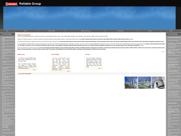Click more link in Why Us box
This screenshot has height=136, width=181.
pos(100,68)
